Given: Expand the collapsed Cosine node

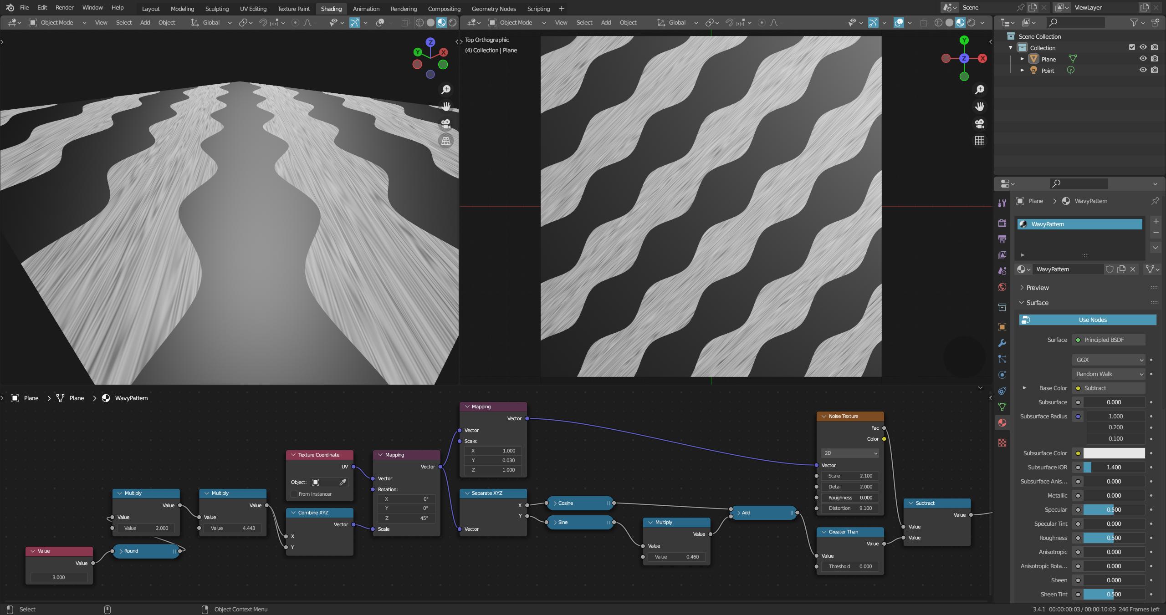Looking at the screenshot, I should tap(555, 503).
